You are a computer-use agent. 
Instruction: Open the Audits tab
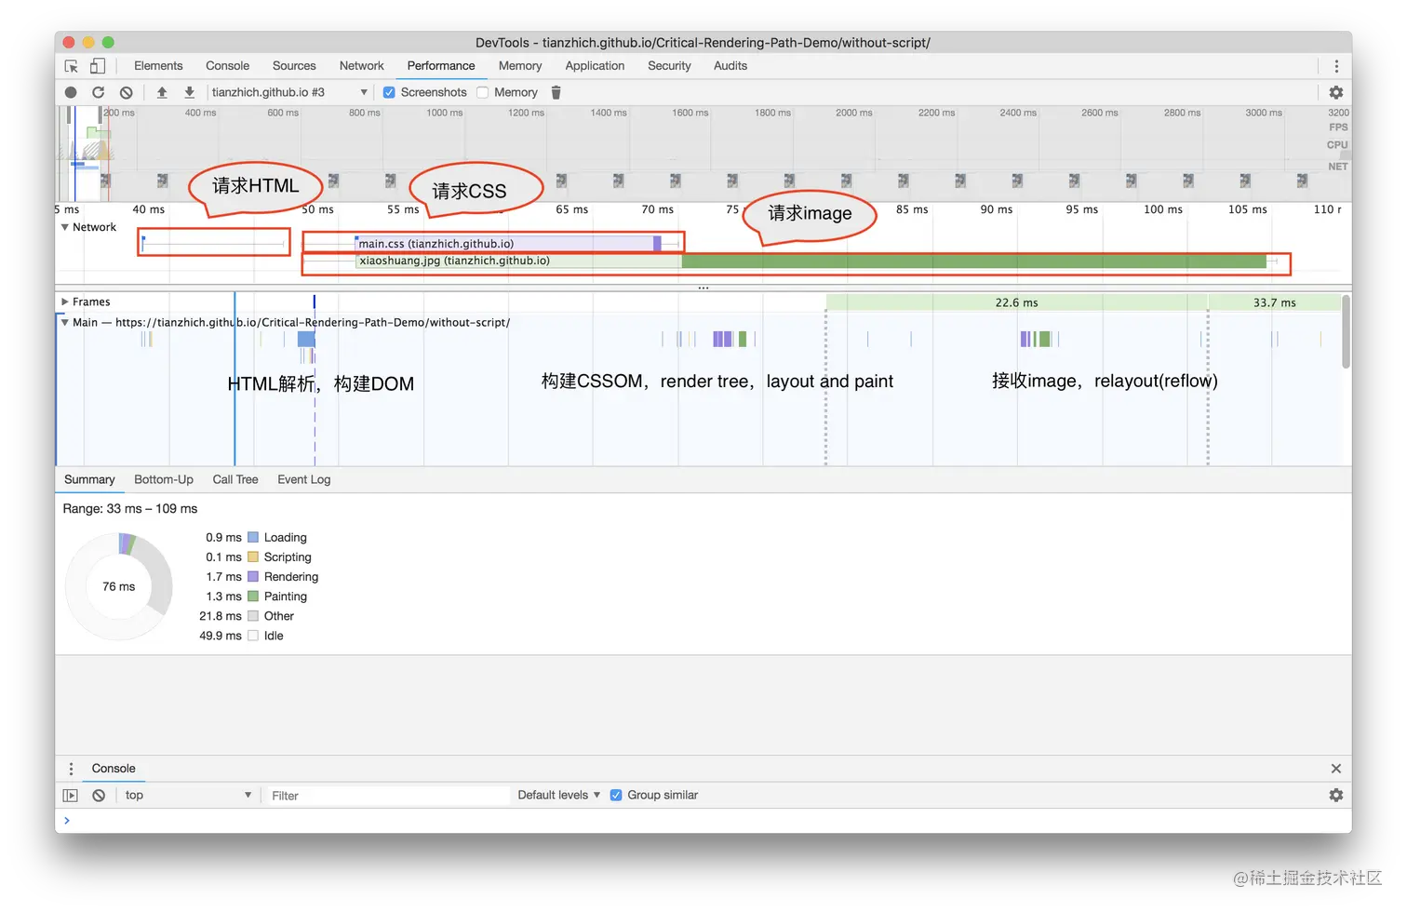(730, 66)
